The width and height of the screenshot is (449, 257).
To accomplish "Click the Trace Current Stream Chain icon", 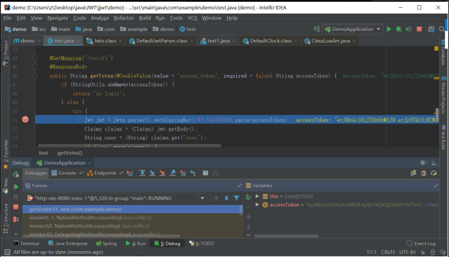I will coord(215,173).
